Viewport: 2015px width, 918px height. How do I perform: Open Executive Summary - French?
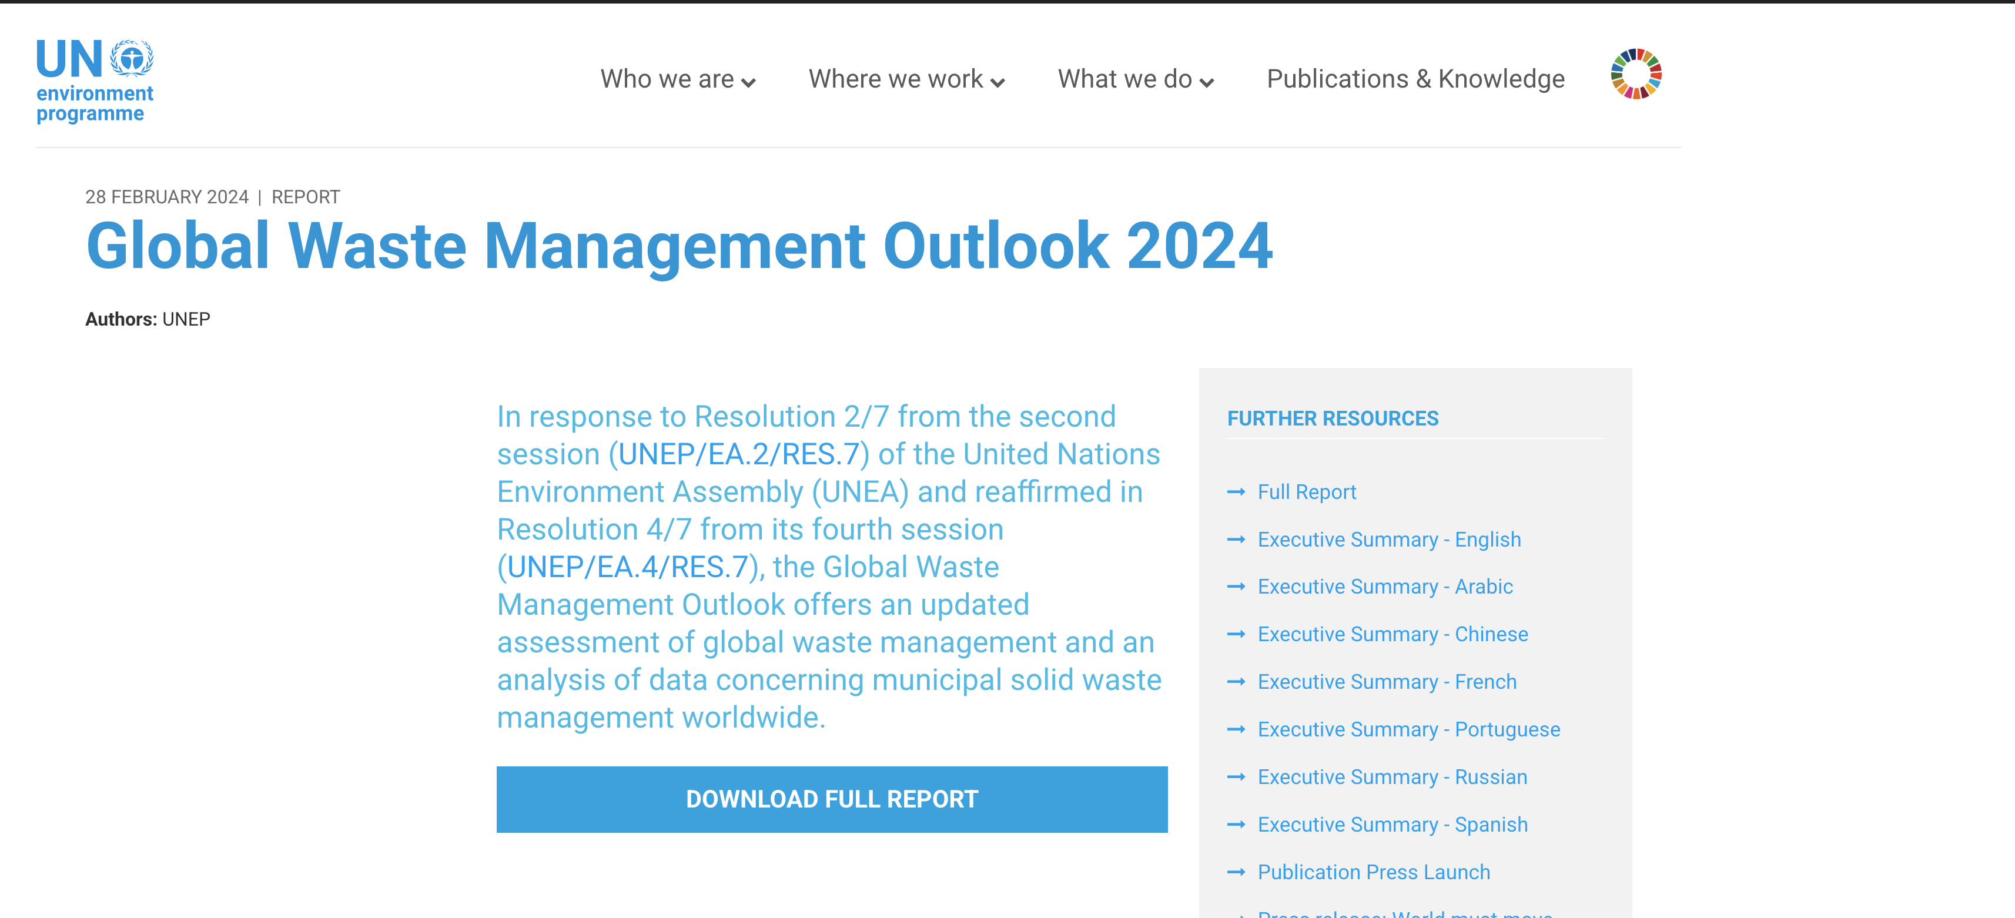click(1387, 682)
